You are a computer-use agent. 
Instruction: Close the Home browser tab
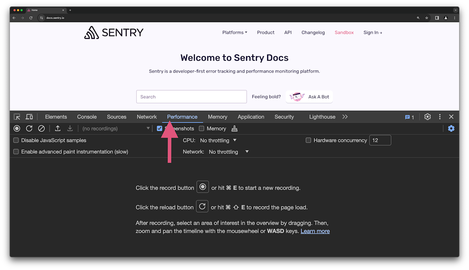(x=63, y=10)
